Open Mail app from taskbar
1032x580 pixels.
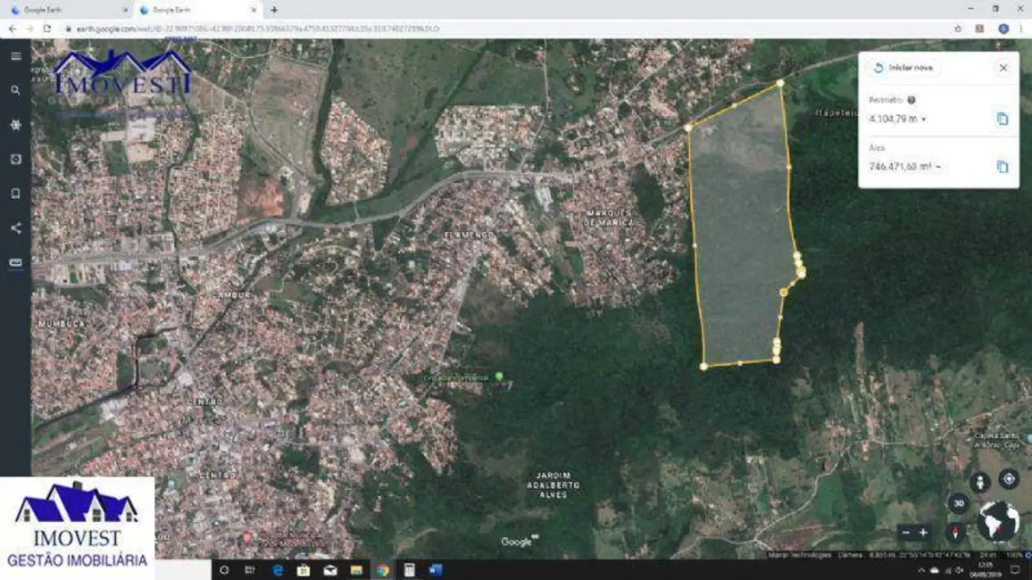[329, 570]
